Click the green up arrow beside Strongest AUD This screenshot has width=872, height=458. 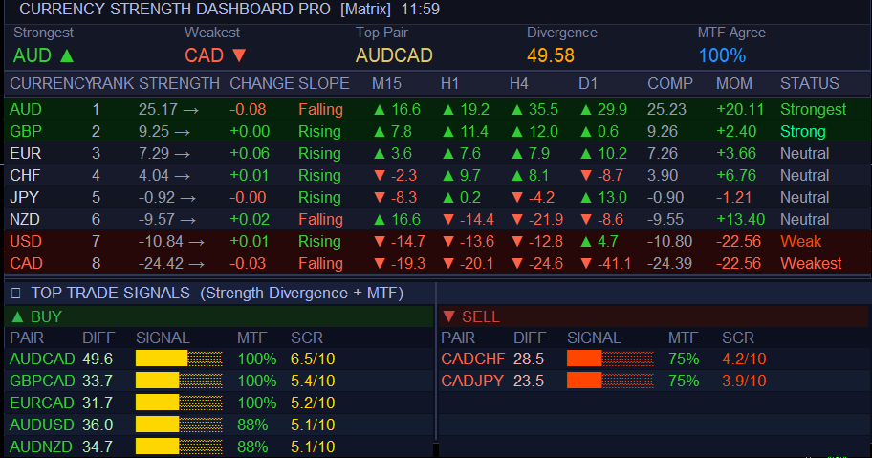[x=67, y=55]
